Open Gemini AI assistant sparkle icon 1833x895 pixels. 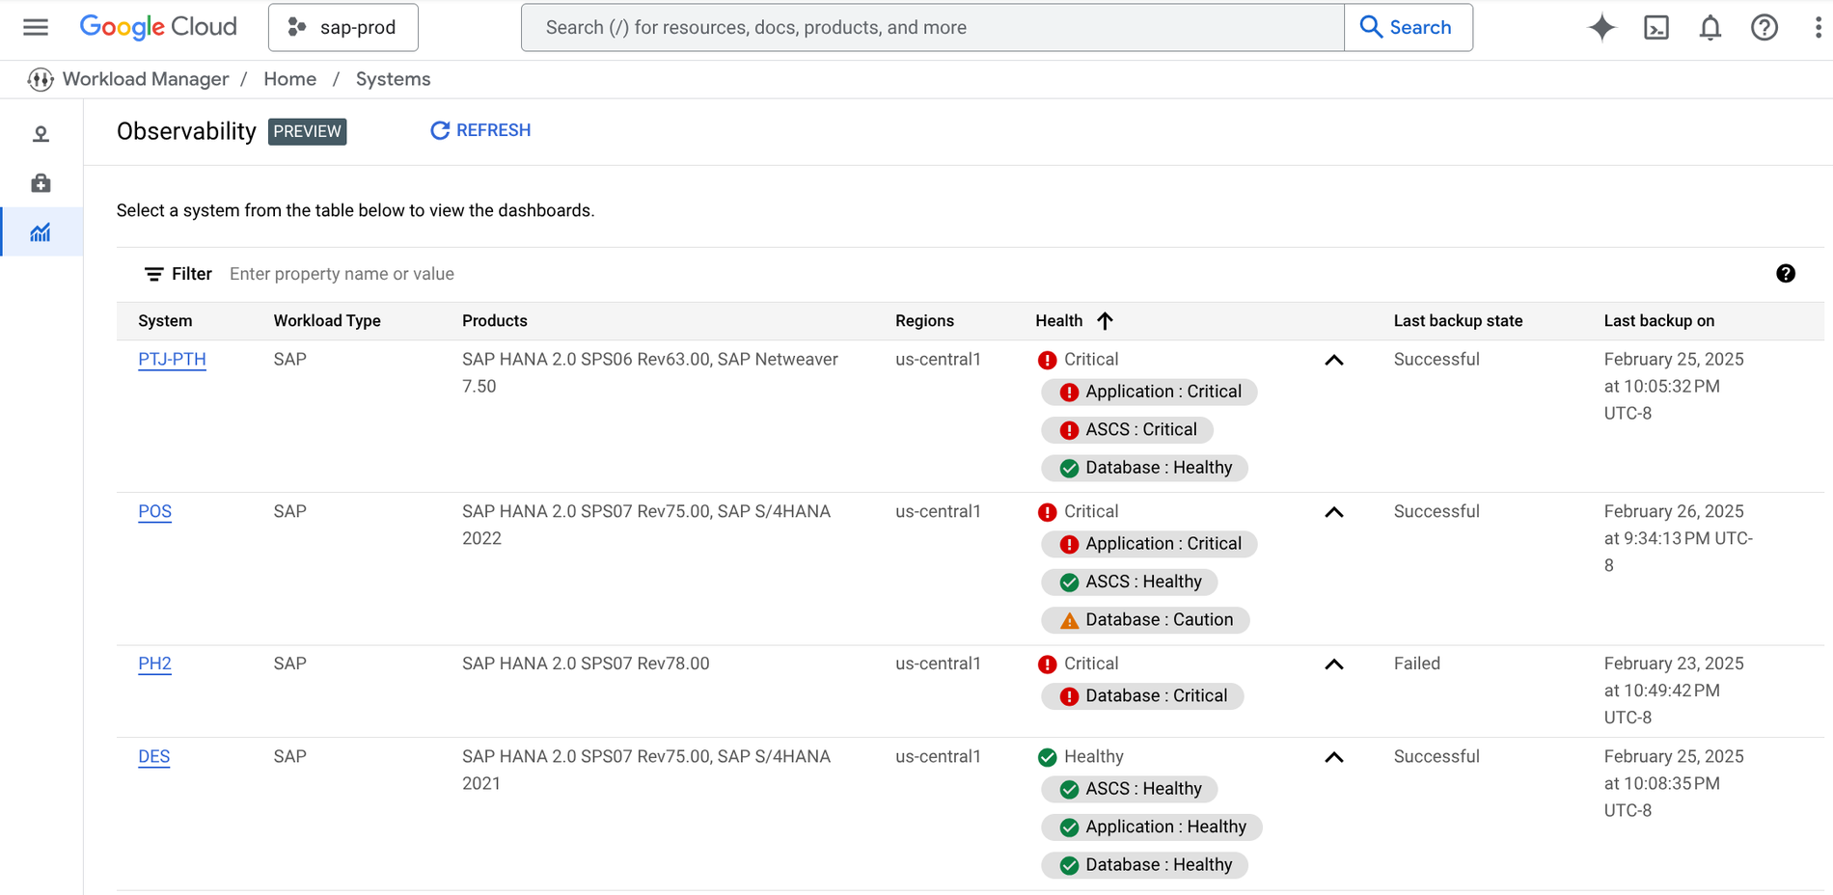click(x=1601, y=27)
